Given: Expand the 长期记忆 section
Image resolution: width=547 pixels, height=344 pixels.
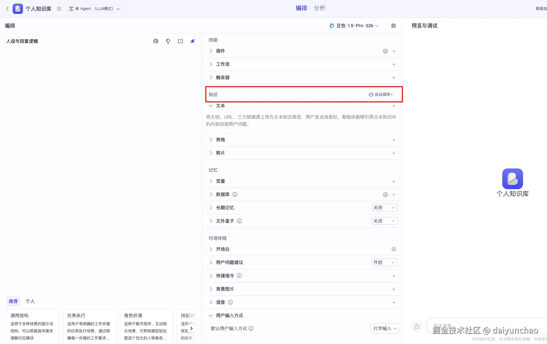Looking at the screenshot, I should [211, 208].
